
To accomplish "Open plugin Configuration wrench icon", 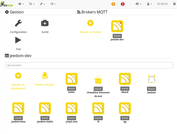I will pyautogui.click(x=18, y=23).
